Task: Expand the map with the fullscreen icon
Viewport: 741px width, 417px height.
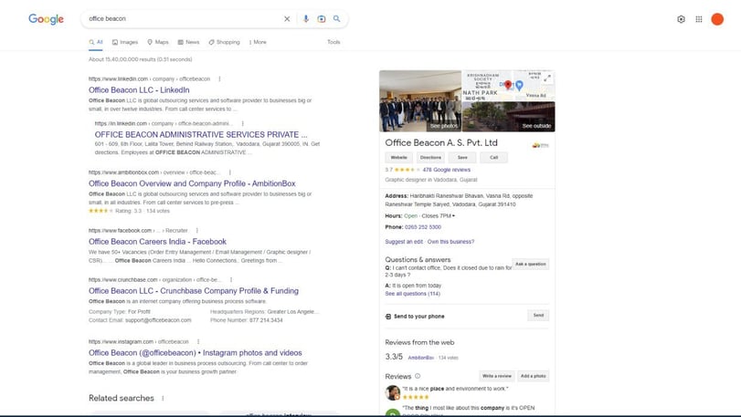Action: 547,78
